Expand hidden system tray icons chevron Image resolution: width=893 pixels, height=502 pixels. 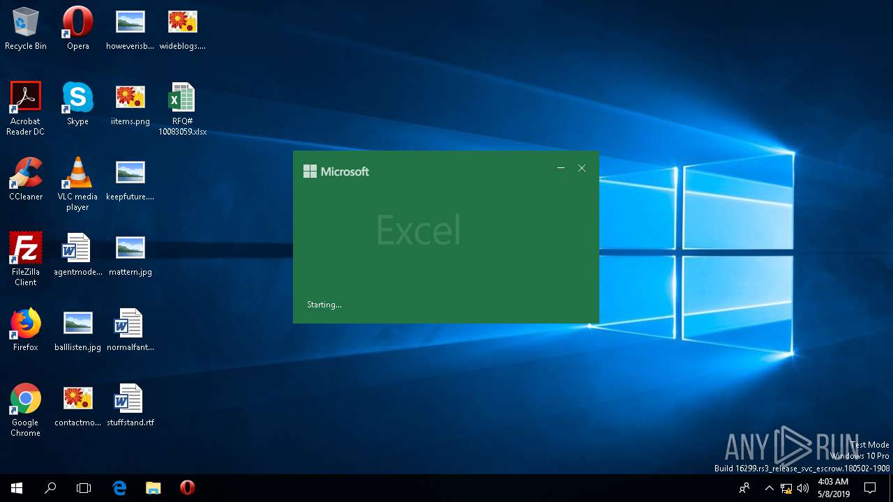(769, 488)
